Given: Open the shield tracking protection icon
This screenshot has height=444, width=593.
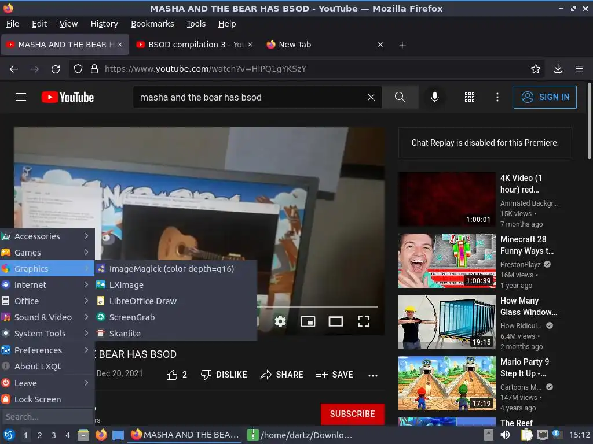Looking at the screenshot, I should coord(78,69).
